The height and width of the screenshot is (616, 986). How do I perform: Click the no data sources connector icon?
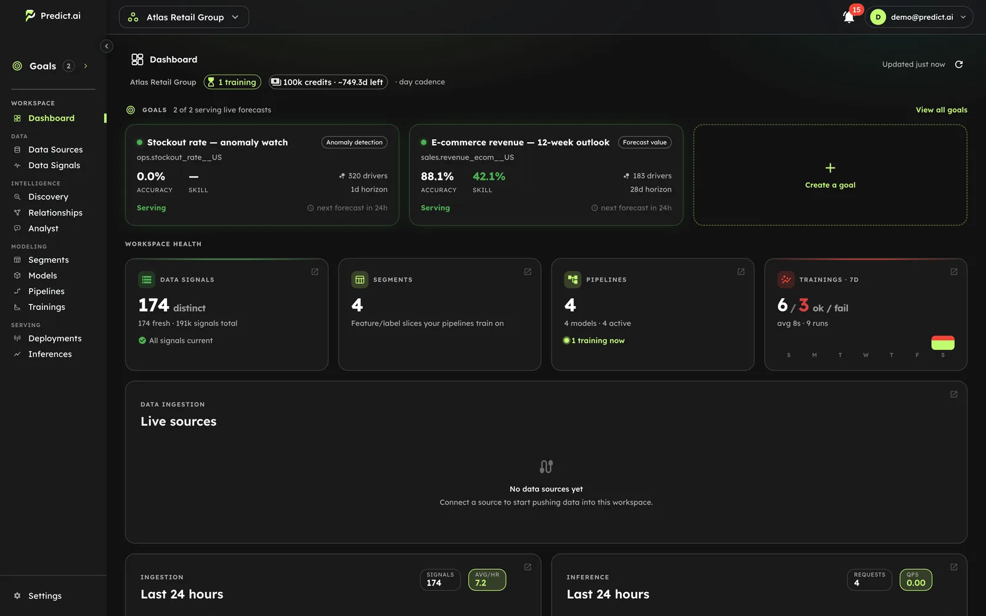pyautogui.click(x=546, y=466)
